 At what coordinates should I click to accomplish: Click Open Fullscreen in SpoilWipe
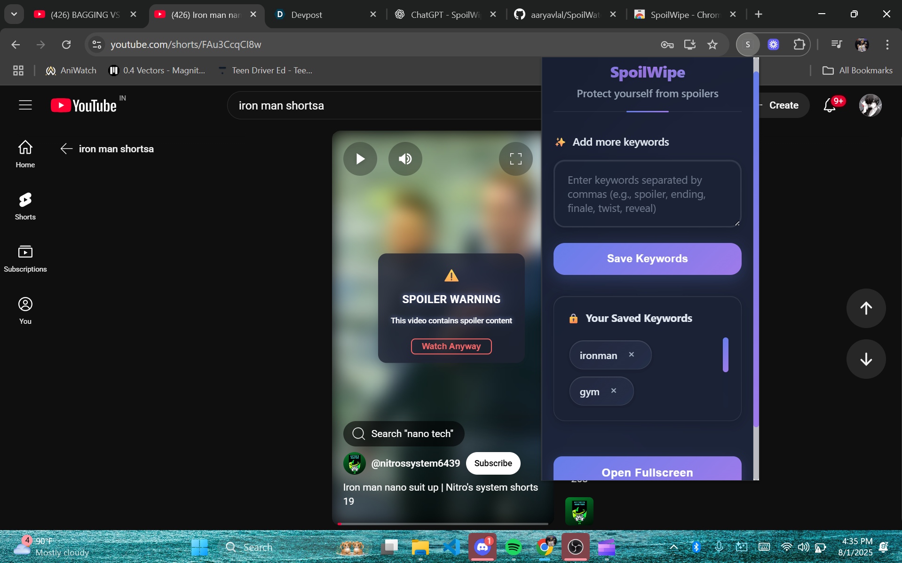647,469
